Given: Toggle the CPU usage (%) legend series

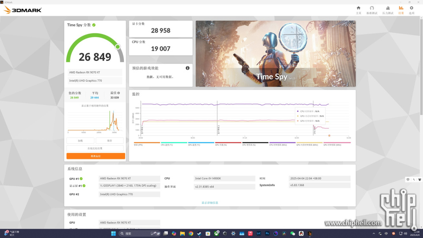Looking at the screenshot, I should (255, 143).
